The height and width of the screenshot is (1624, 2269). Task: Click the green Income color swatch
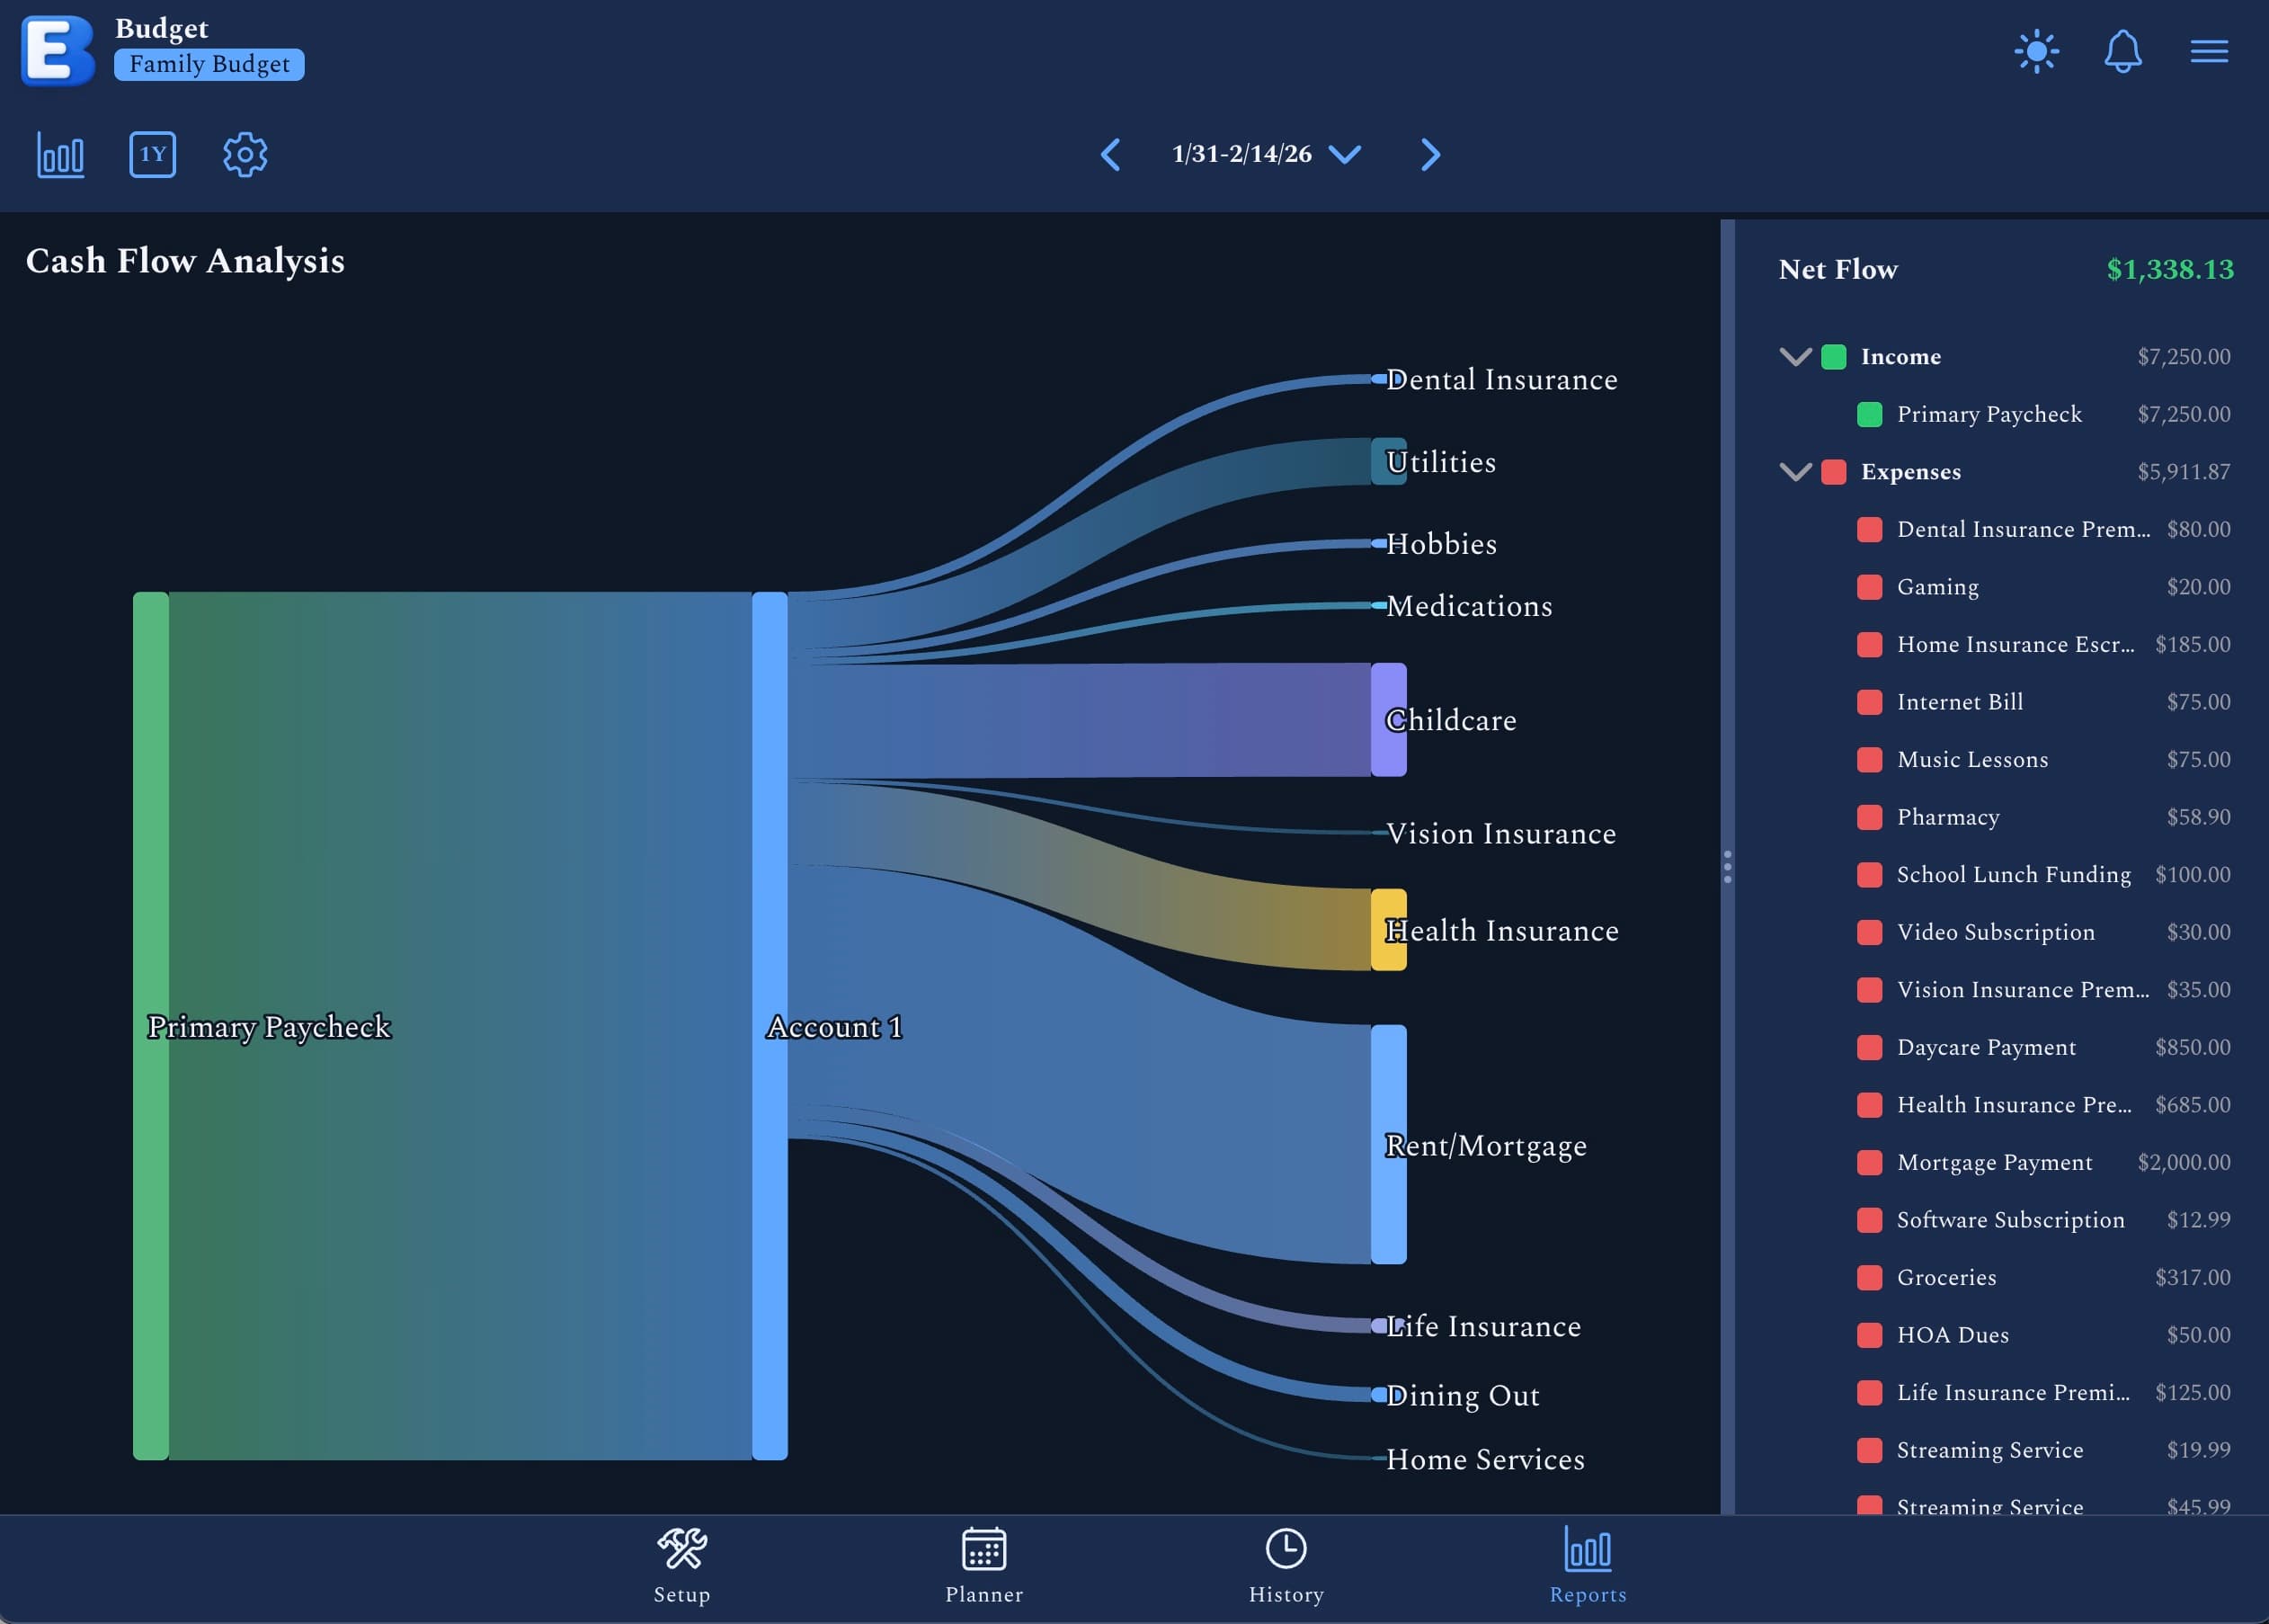1833,357
